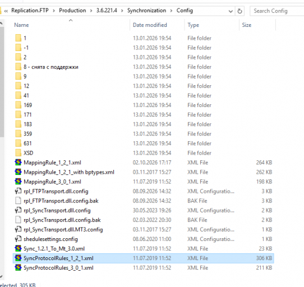Expand chevron after Synchronization in path
The image size is (304, 287).
pos(171,11)
